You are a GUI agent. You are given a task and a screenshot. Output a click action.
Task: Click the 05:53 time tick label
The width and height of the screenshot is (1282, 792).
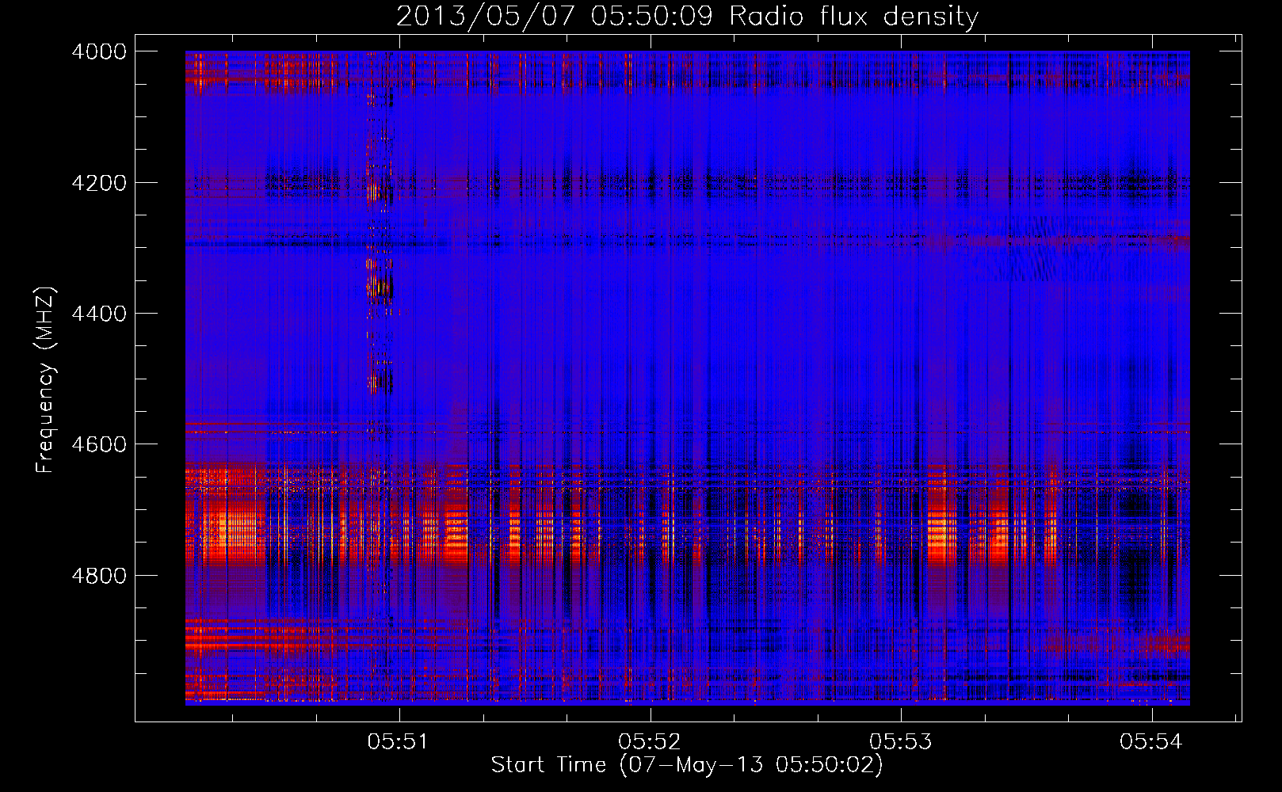click(x=901, y=741)
